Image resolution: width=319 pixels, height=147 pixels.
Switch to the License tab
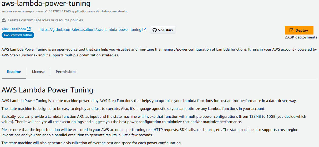point(38,72)
